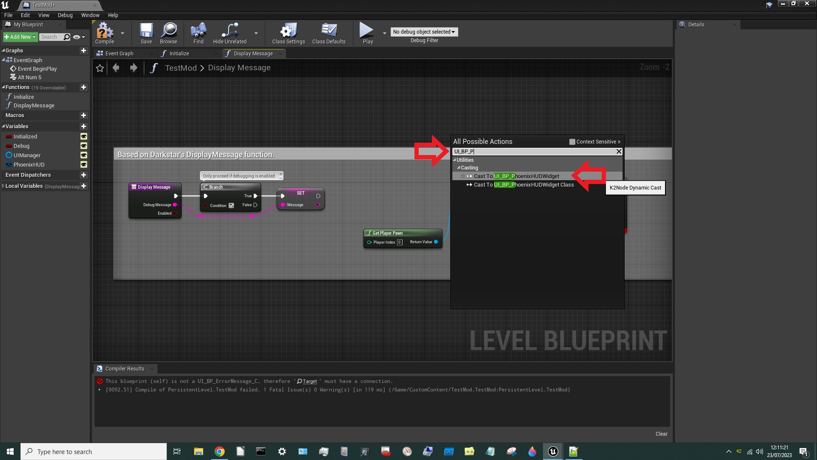This screenshot has width=817, height=460.
Task: Toggle Hide Unrelated nodes
Action: (230, 33)
